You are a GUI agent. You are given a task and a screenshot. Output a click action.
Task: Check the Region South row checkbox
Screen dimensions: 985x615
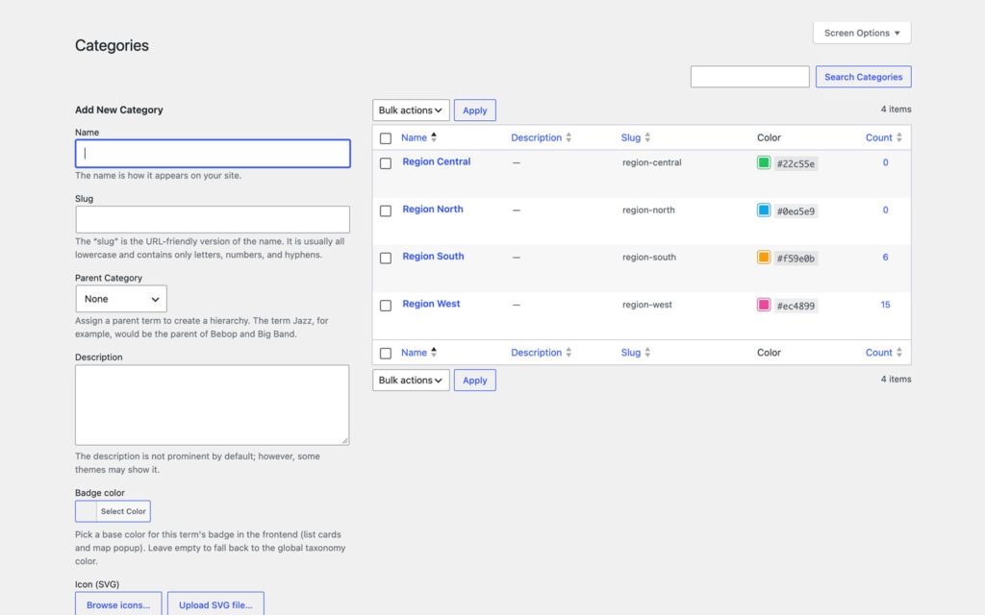(386, 258)
